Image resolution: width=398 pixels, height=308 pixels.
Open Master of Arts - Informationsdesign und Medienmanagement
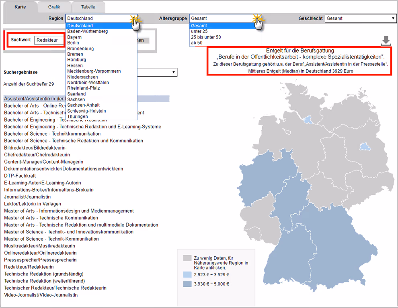tap(69, 211)
